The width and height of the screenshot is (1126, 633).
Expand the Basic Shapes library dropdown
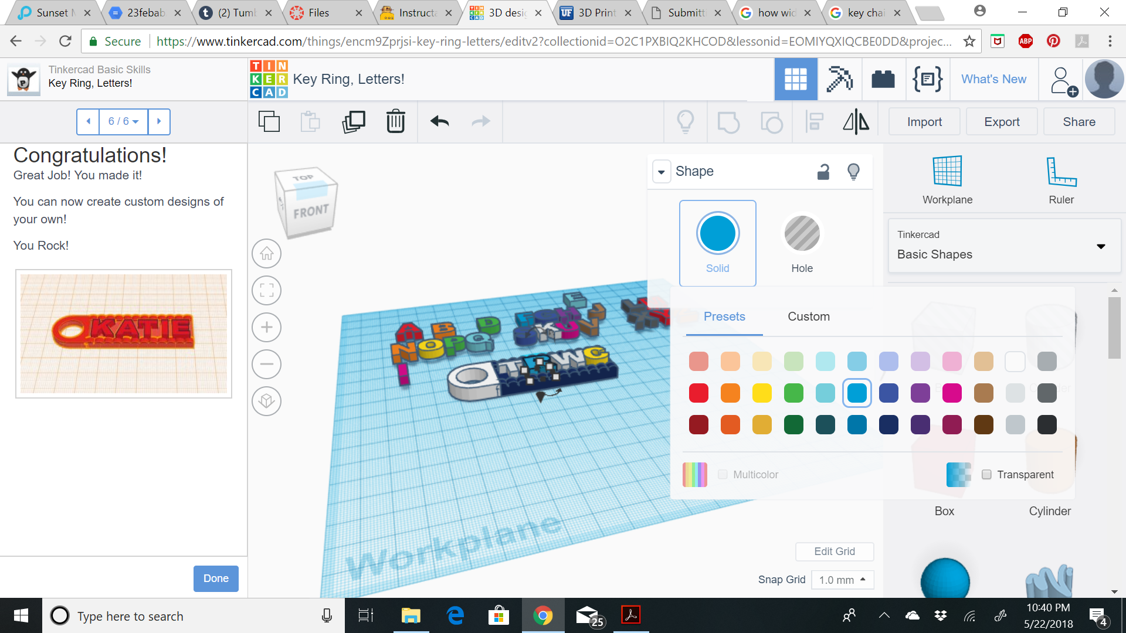[1101, 246]
